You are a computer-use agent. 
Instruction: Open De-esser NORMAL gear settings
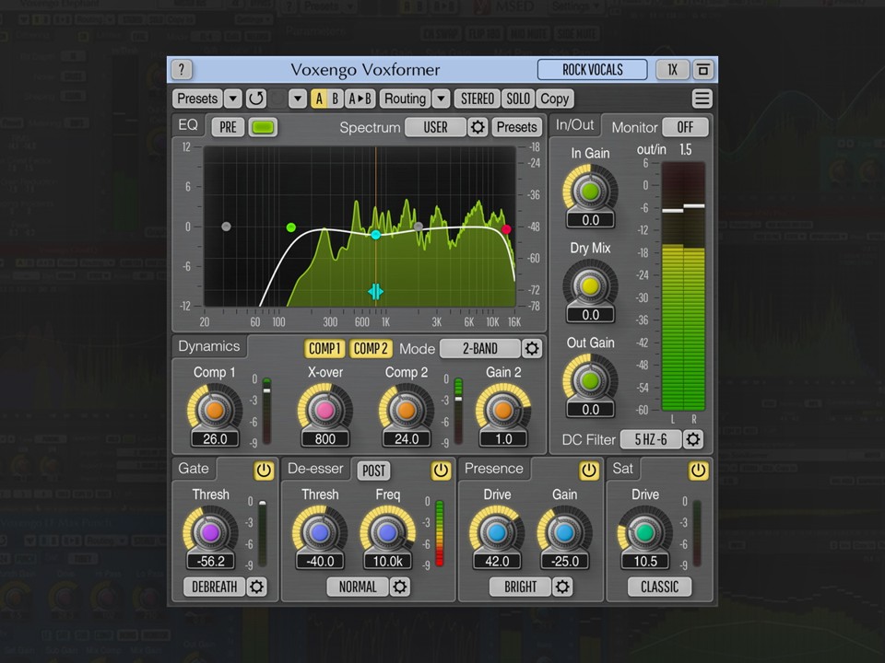[399, 587]
